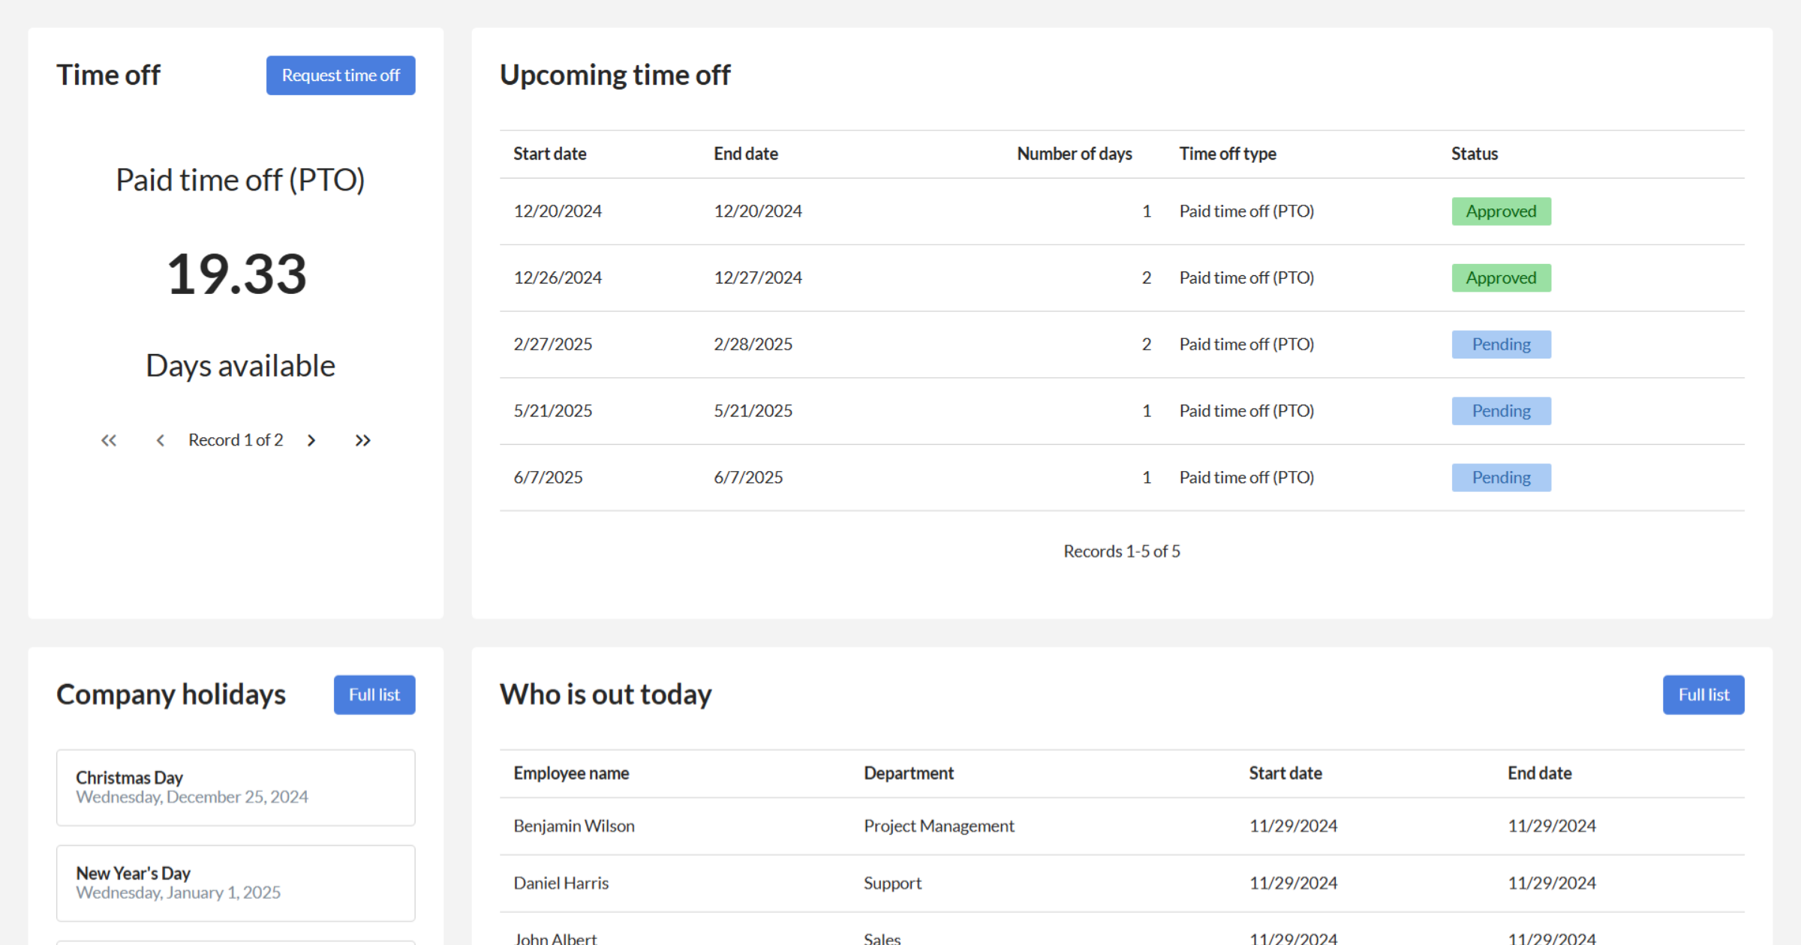Click the next-record chevron icon

(x=311, y=440)
